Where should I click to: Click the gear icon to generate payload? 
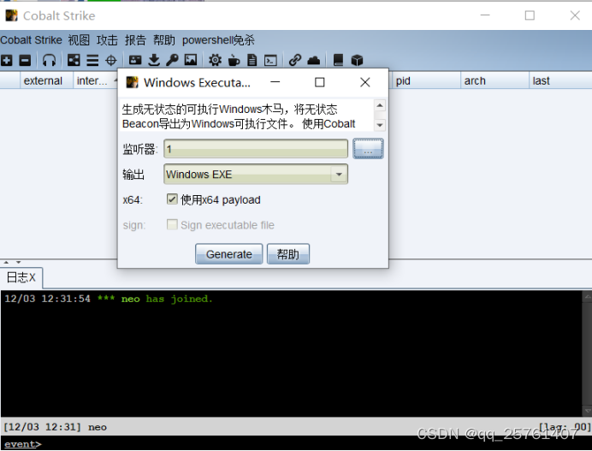(216, 60)
